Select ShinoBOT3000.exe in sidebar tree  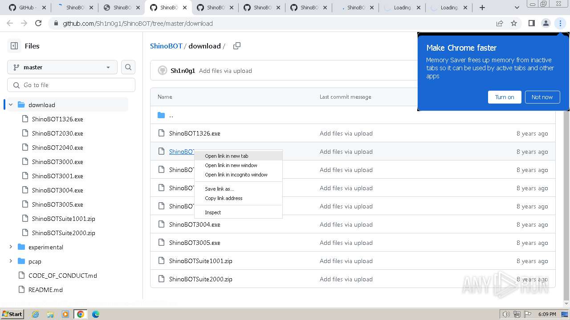(x=57, y=162)
